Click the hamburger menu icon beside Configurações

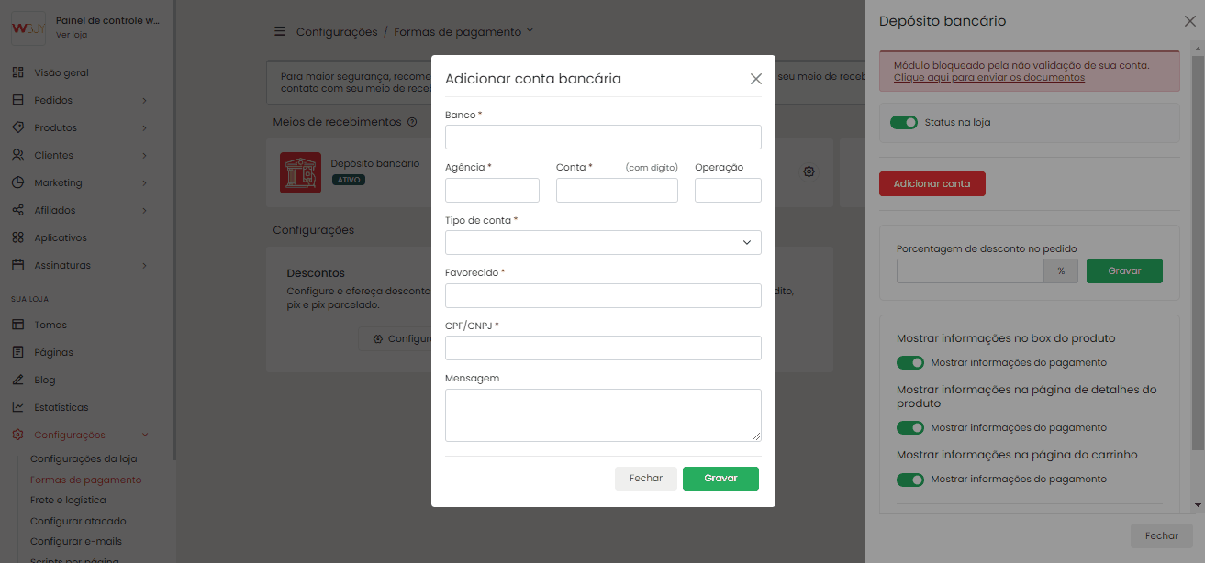pyautogui.click(x=280, y=32)
